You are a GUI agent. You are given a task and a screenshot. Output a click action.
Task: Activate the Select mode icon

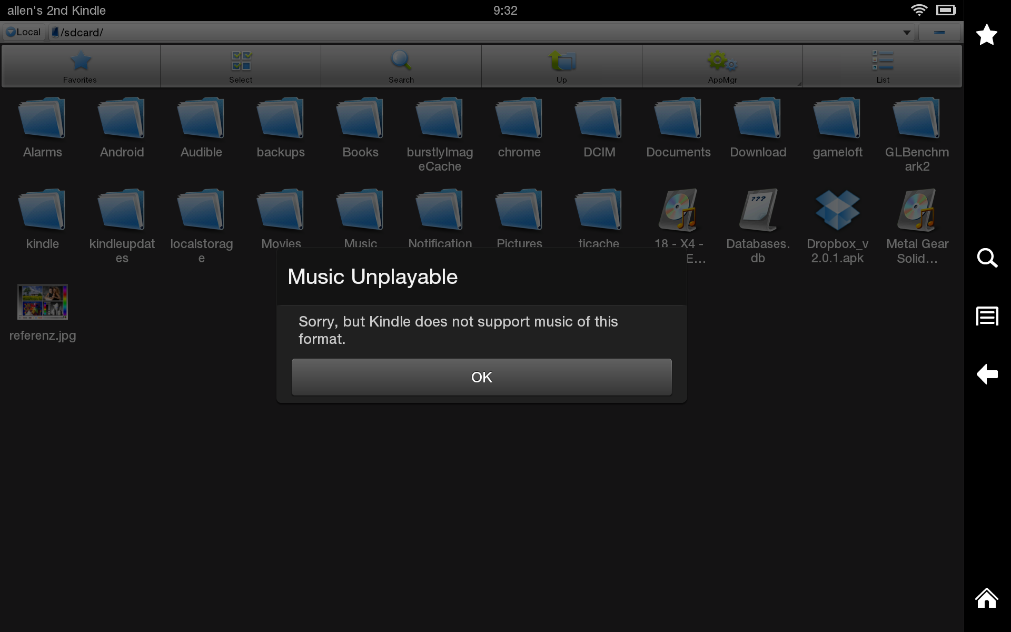[241, 66]
